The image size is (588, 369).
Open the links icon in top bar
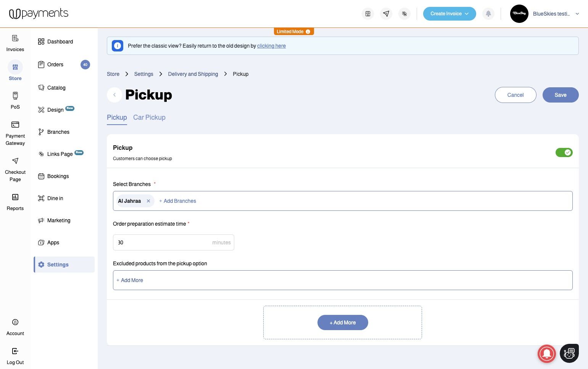[404, 14]
